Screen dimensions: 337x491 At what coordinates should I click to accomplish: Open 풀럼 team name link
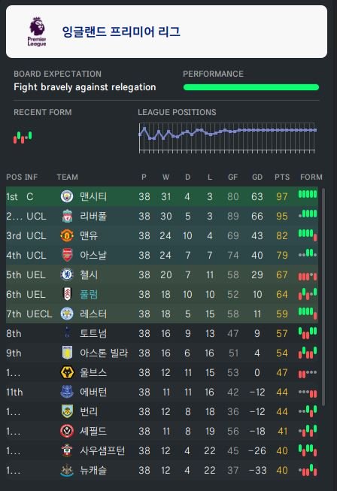[x=89, y=294]
